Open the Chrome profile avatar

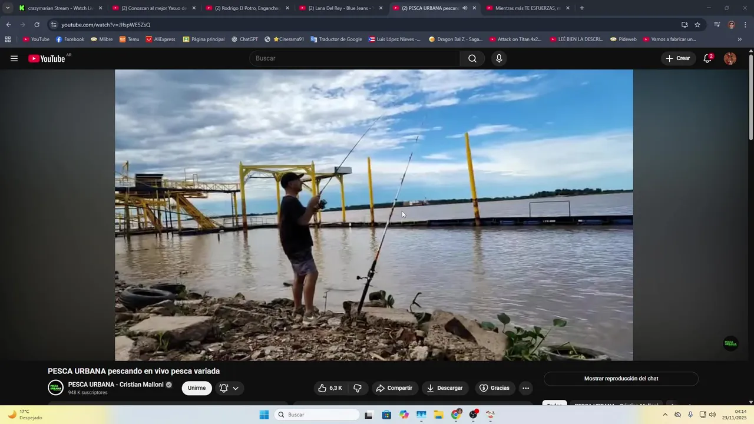coord(732,25)
